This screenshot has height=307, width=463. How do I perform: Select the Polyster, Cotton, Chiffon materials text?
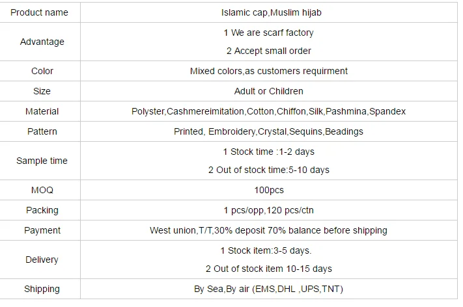tap(268, 111)
